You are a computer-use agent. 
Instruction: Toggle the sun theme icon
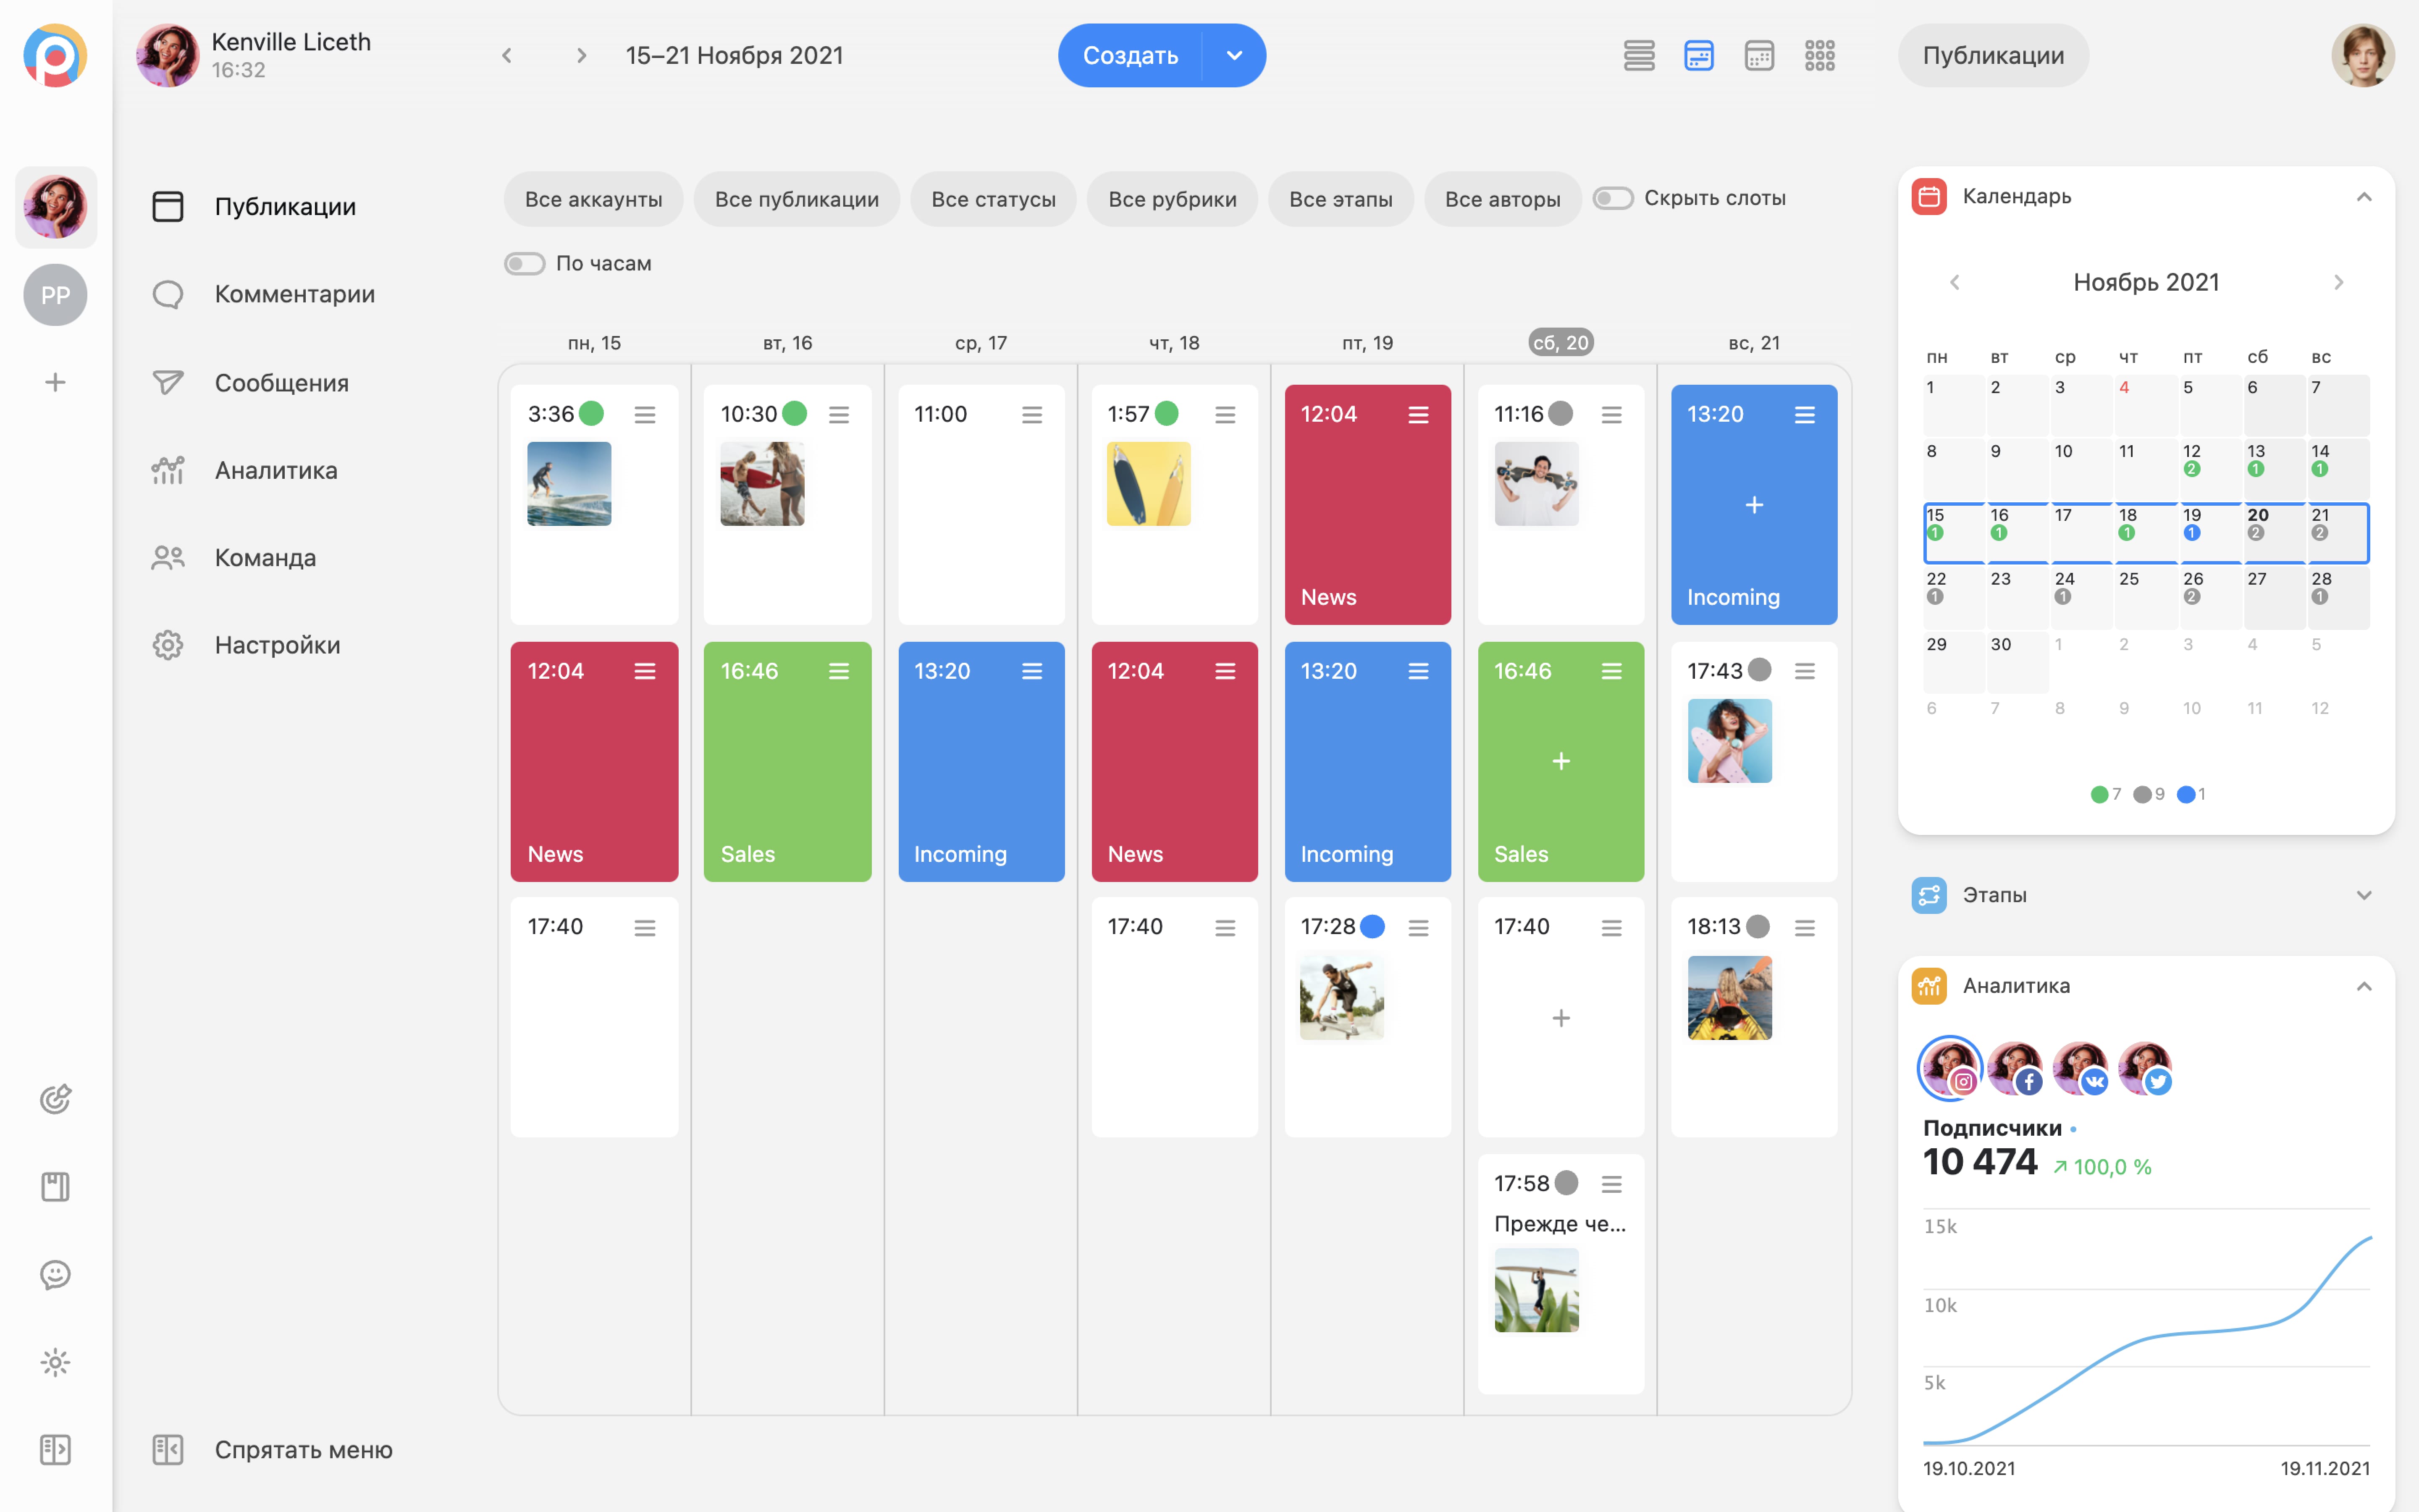(55, 1362)
